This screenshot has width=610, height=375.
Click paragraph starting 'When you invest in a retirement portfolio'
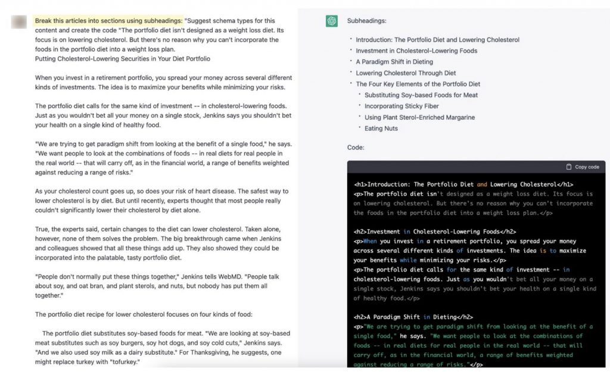pos(163,82)
